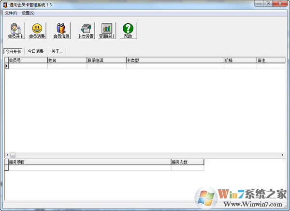Open the 会员开卡 member card tool
The height and width of the screenshot is (211, 290).
[16, 30]
